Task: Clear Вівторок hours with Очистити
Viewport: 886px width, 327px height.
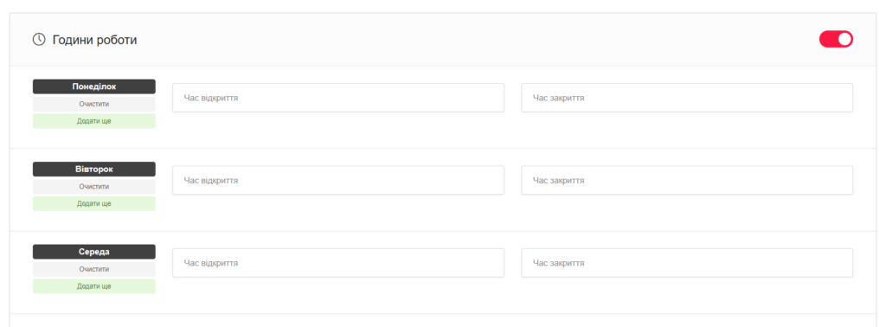Action: coord(93,186)
